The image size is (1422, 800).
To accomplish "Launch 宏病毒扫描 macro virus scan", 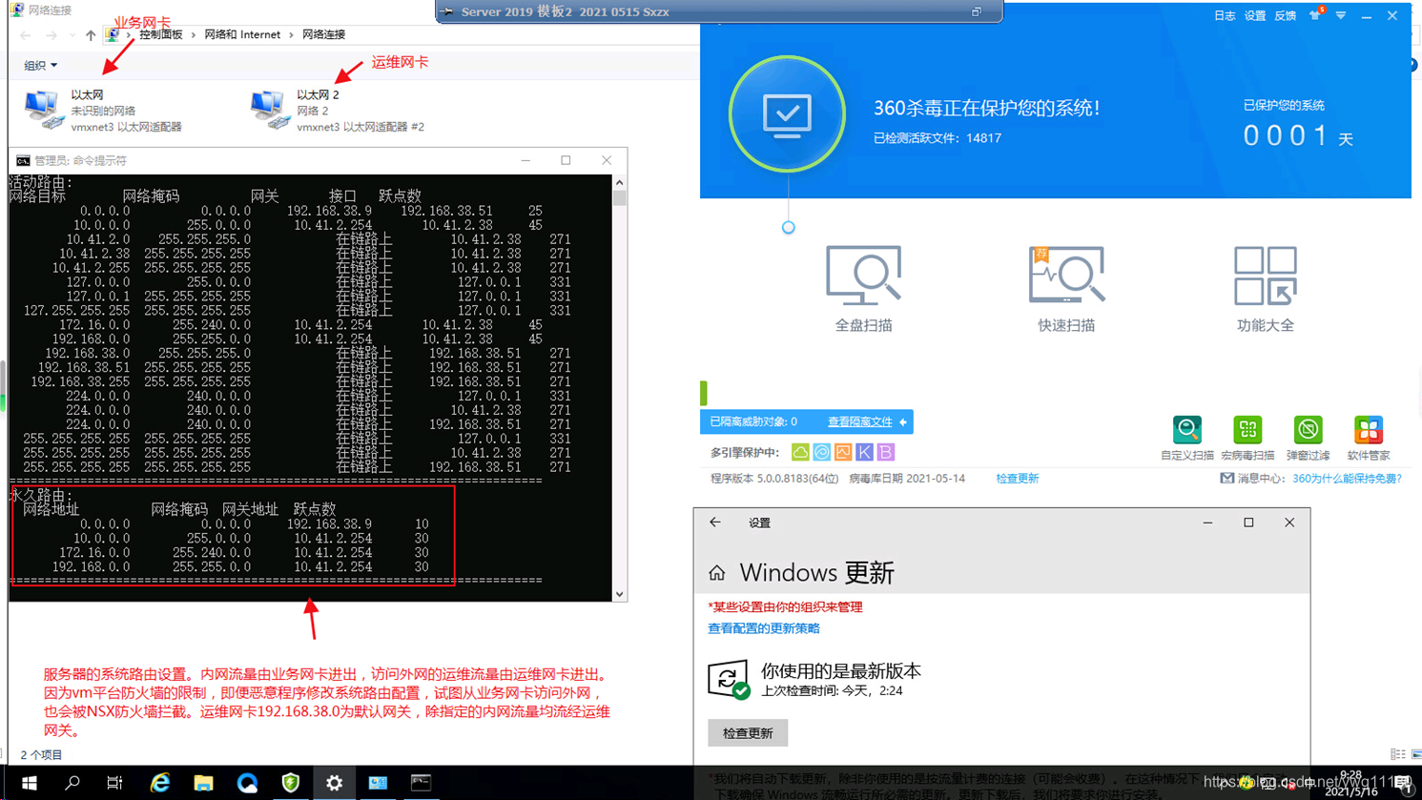I will 1247,439.
